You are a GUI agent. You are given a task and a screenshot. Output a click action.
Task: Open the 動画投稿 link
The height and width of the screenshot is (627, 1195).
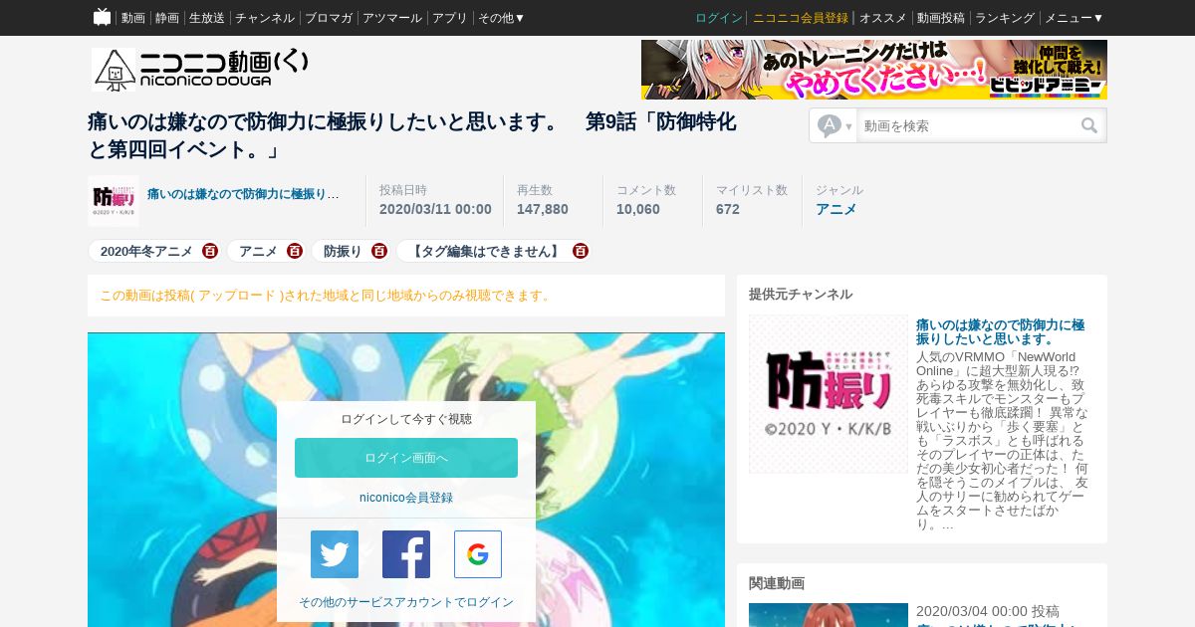[941, 18]
